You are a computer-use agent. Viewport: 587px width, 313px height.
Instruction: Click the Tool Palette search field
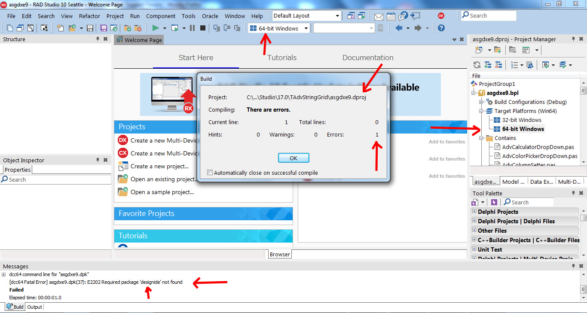528,202
